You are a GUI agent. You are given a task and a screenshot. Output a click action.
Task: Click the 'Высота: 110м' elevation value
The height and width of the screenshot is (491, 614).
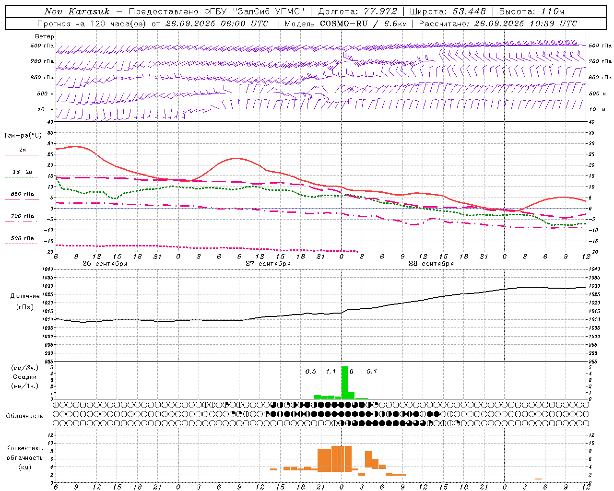pyautogui.click(x=531, y=12)
